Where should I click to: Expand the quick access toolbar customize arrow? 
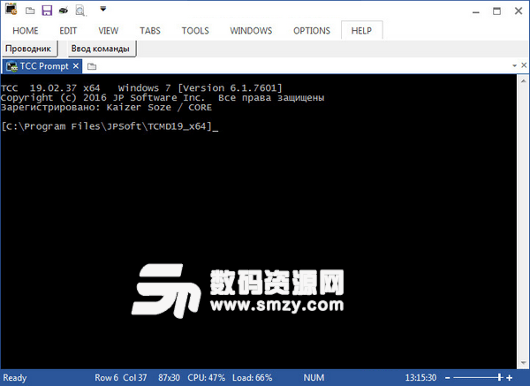click(103, 9)
